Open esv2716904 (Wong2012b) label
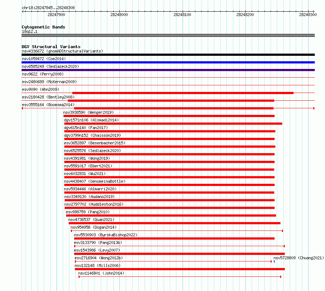This screenshot has height=291, width=325. [x=99, y=258]
